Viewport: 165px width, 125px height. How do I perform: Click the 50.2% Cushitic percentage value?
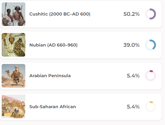(132, 14)
